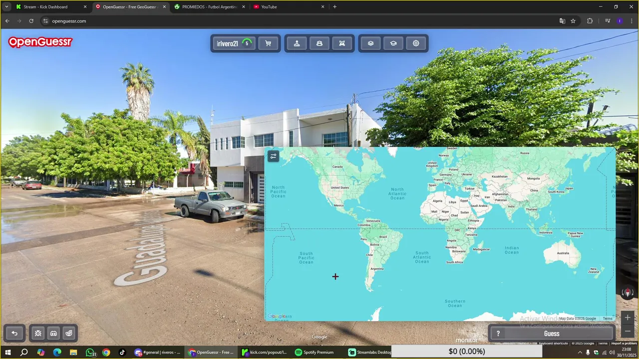Image resolution: width=639 pixels, height=359 pixels.
Task: Open Microsoft Edge from taskbar
Action: (57, 352)
